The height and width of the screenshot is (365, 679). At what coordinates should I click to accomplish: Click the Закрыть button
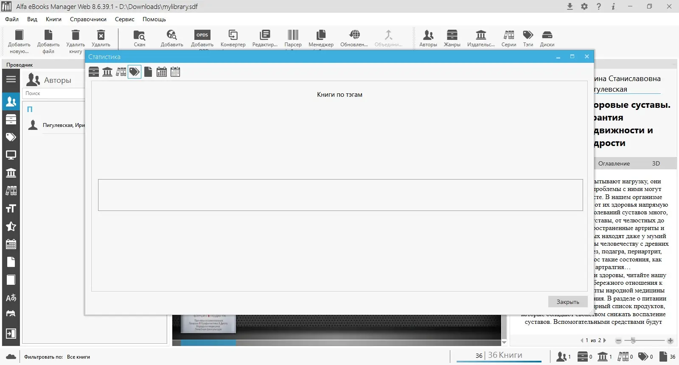(x=568, y=302)
